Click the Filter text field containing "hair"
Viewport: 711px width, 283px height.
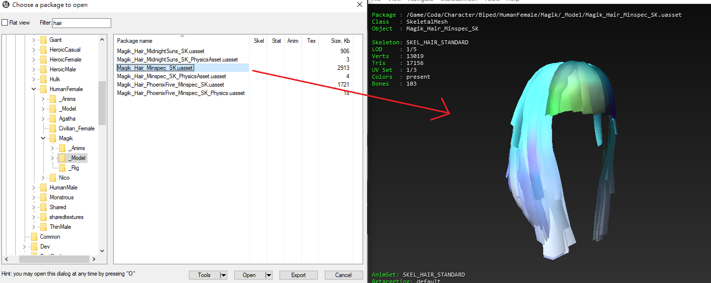point(82,23)
